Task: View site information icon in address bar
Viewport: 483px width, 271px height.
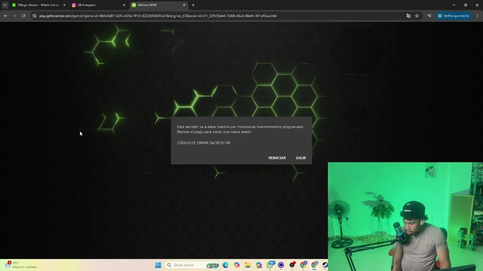Action: tap(34, 16)
